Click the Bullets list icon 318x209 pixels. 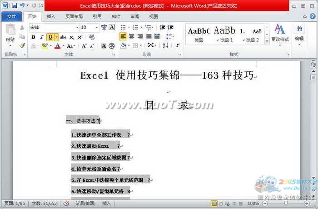point(123,27)
